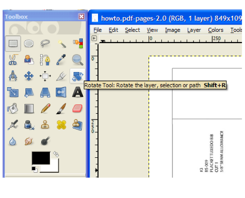The image size is (245, 198).
Task: Reset colors to default black and white
Action: [x=34, y=170]
